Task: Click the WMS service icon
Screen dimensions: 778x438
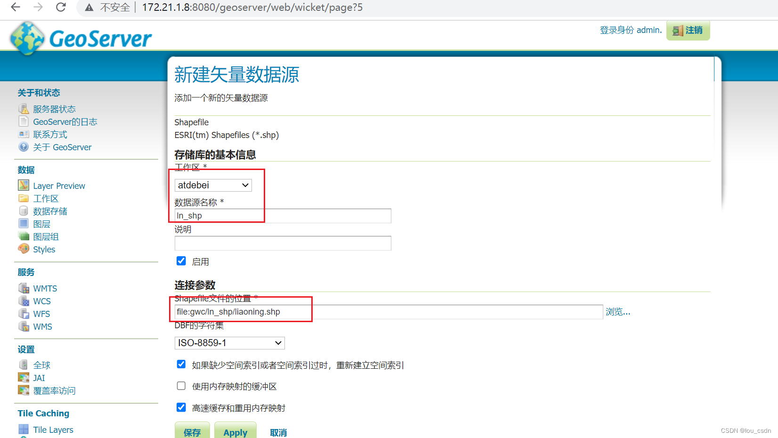Action: (24, 326)
